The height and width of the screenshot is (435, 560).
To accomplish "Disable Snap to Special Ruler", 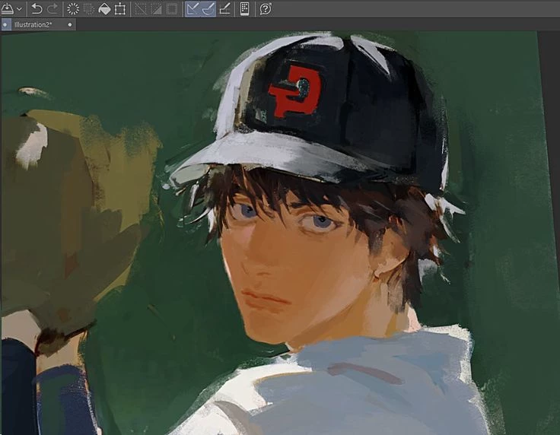I will tap(208, 9).
